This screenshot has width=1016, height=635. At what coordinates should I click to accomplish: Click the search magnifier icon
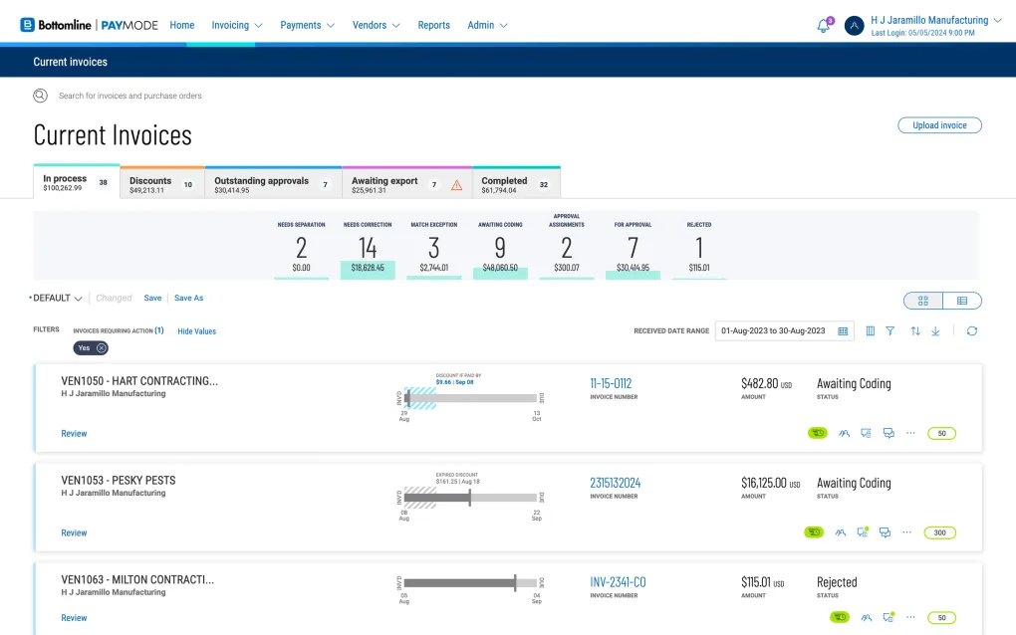click(x=40, y=96)
